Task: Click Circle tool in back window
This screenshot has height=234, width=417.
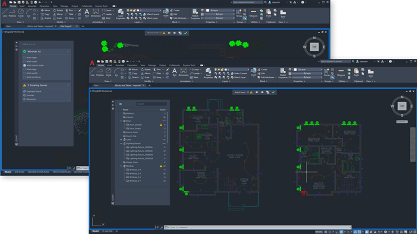Action: pyautogui.click(x=21, y=13)
